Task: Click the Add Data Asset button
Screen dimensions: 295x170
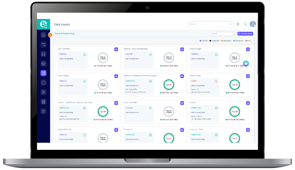Action: (244, 34)
